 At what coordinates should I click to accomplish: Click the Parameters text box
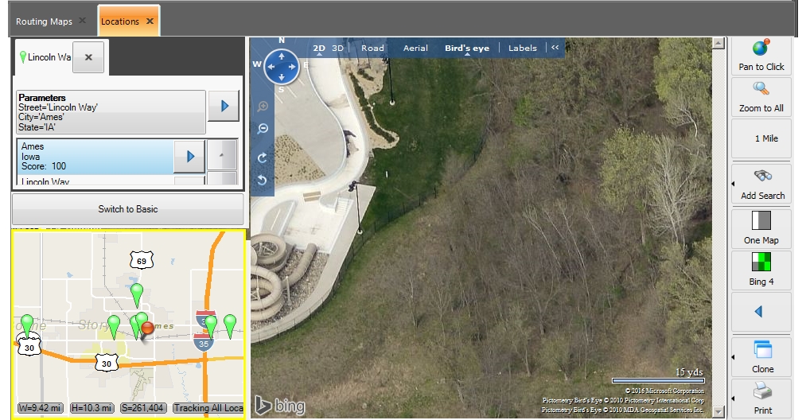coord(111,112)
